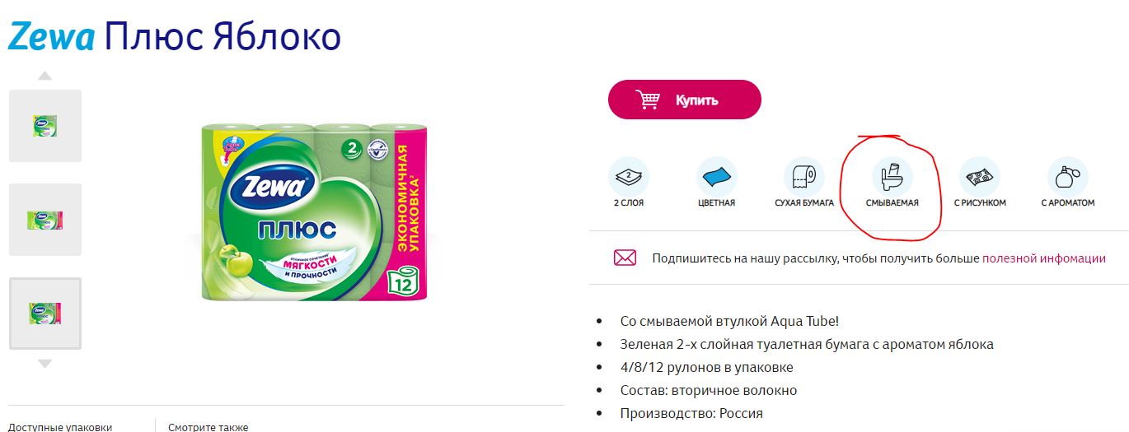The width and height of the screenshot is (1129, 432).
Task: Select the bottom highlighted product thumbnail
Action: [x=45, y=314]
